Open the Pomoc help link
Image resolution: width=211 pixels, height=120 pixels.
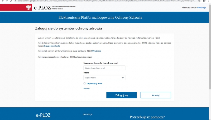(x=87, y=88)
